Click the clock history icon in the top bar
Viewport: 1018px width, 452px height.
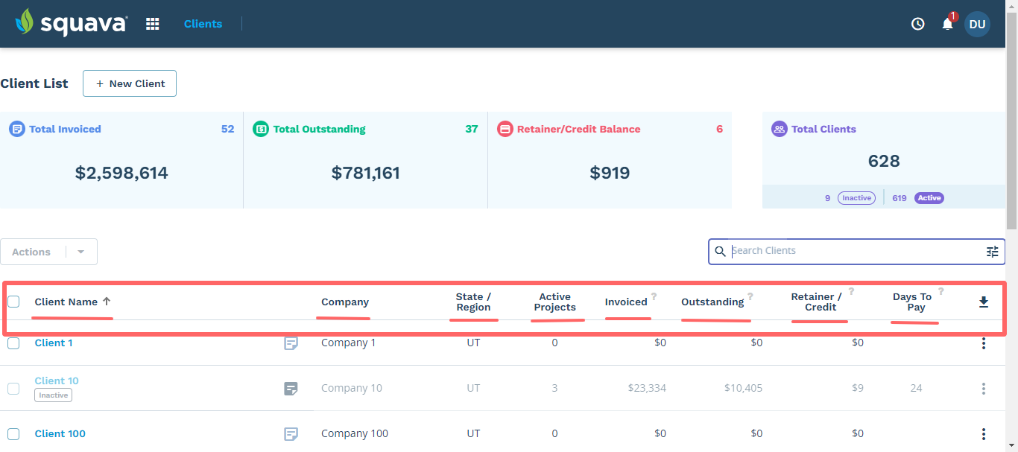pyautogui.click(x=917, y=23)
